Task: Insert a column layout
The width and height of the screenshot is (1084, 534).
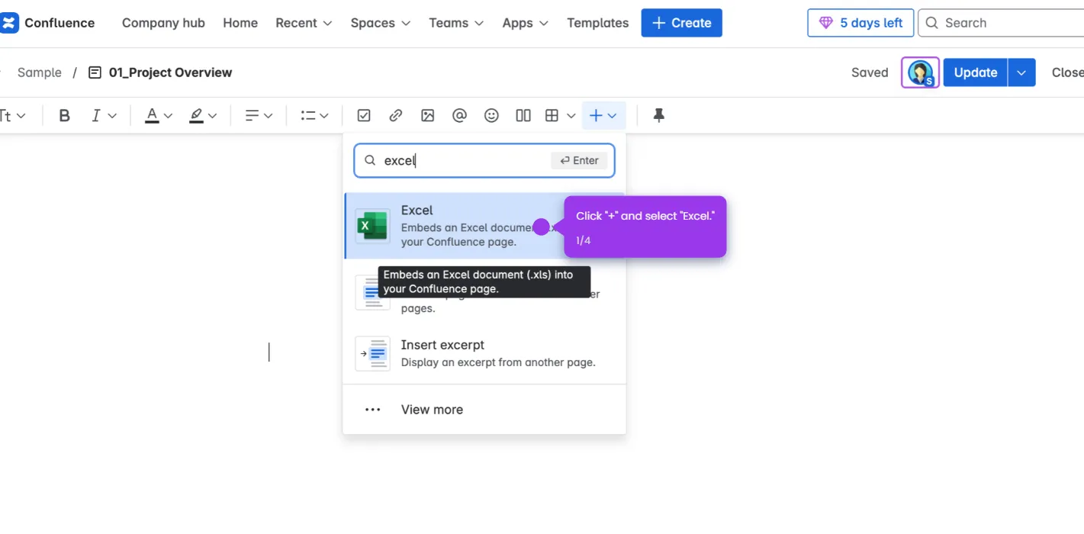Action: tap(523, 115)
